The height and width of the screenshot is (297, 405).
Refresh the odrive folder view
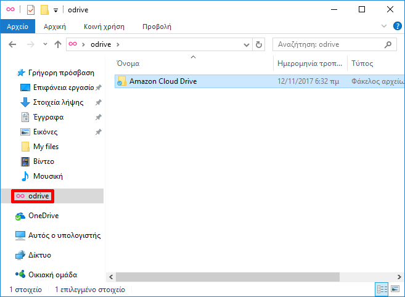point(258,45)
